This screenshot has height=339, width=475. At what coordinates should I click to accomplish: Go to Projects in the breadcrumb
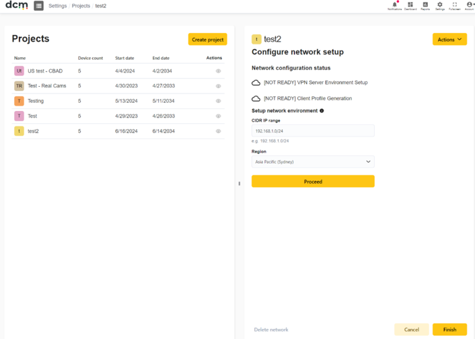(81, 6)
